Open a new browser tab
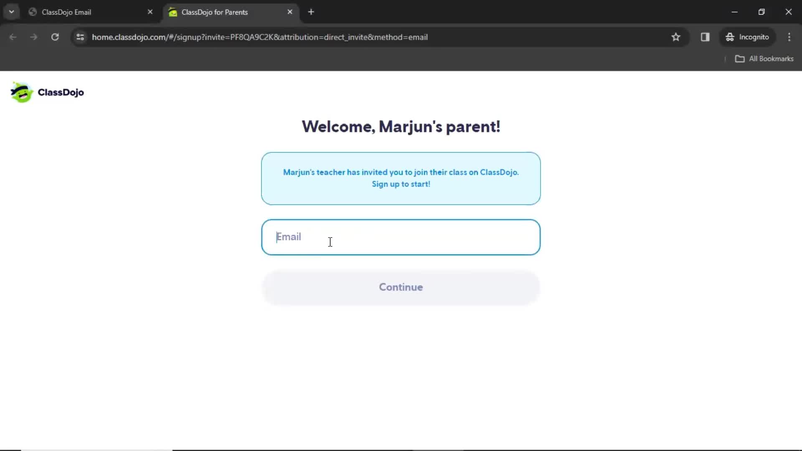 pyautogui.click(x=311, y=12)
